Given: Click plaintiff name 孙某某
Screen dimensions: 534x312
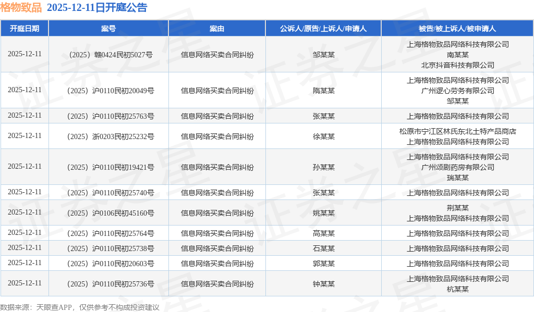Looking at the screenshot, I should click(x=323, y=167).
